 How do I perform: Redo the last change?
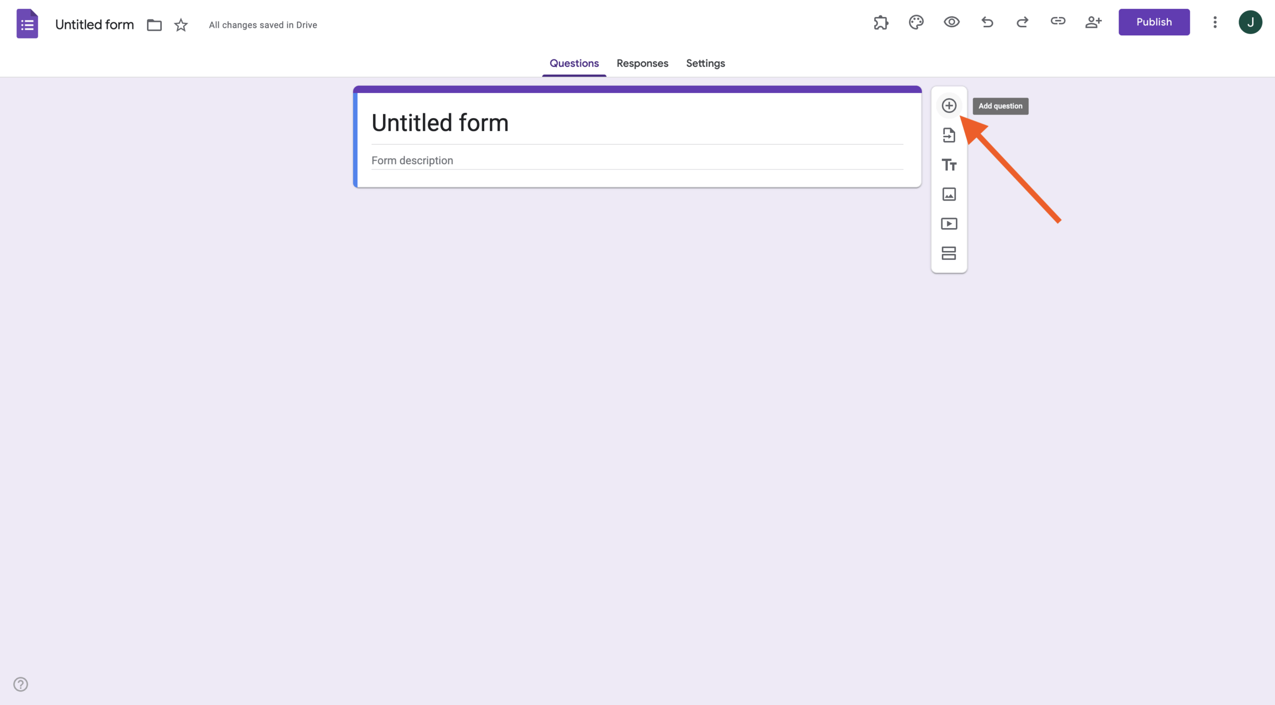pyautogui.click(x=1022, y=22)
